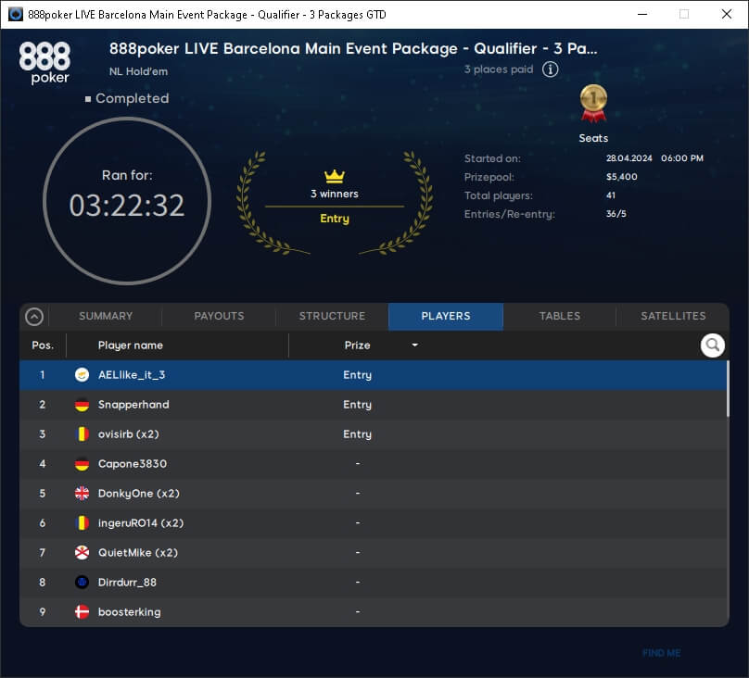The height and width of the screenshot is (678, 749).
Task: Select player AELlike_it_3 in the list
Action: (x=374, y=375)
